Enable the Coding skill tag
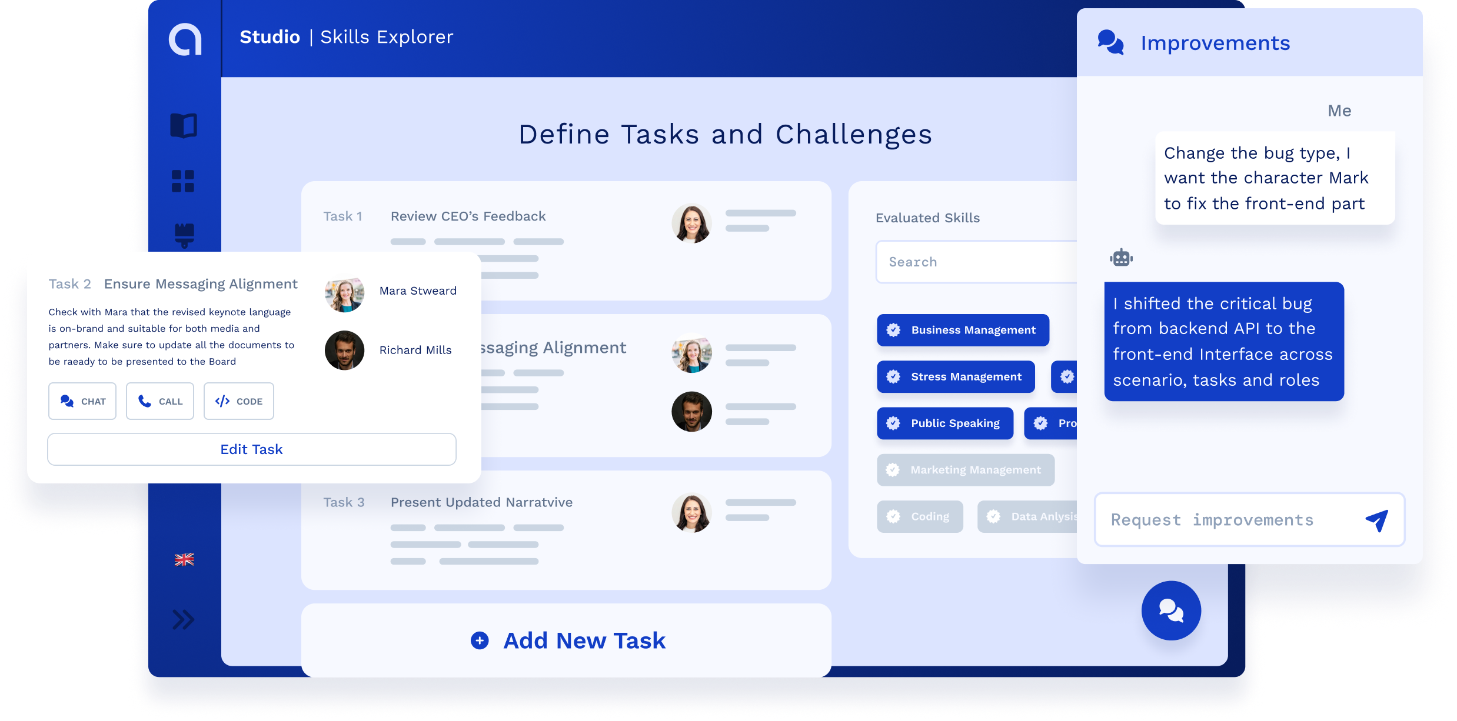The height and width of the screenshot is (721, 1457). [920, 516]
